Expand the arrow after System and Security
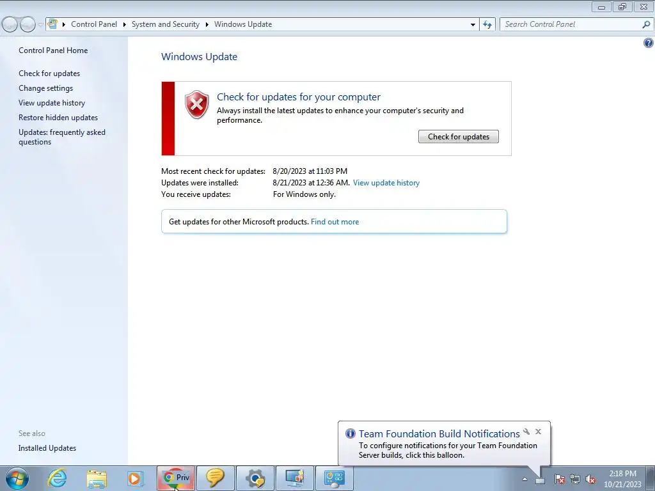Image resolution: width=655 pixels, height=491 pixels. click(207, 25)
